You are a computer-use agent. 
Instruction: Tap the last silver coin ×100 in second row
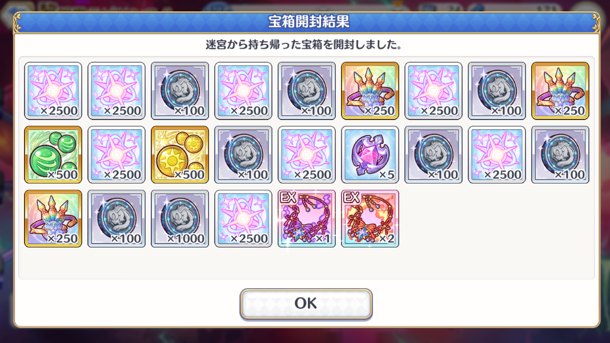point(560,154)
